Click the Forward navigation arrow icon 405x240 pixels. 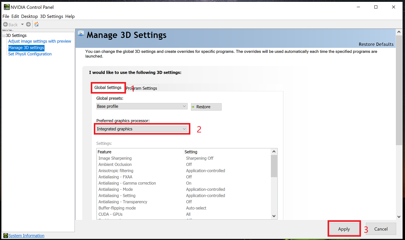coord(28,25)
